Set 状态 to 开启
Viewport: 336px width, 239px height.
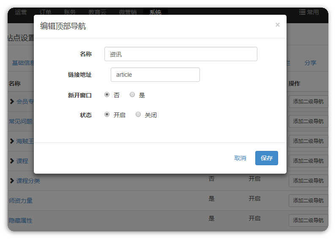pos(107,114)
